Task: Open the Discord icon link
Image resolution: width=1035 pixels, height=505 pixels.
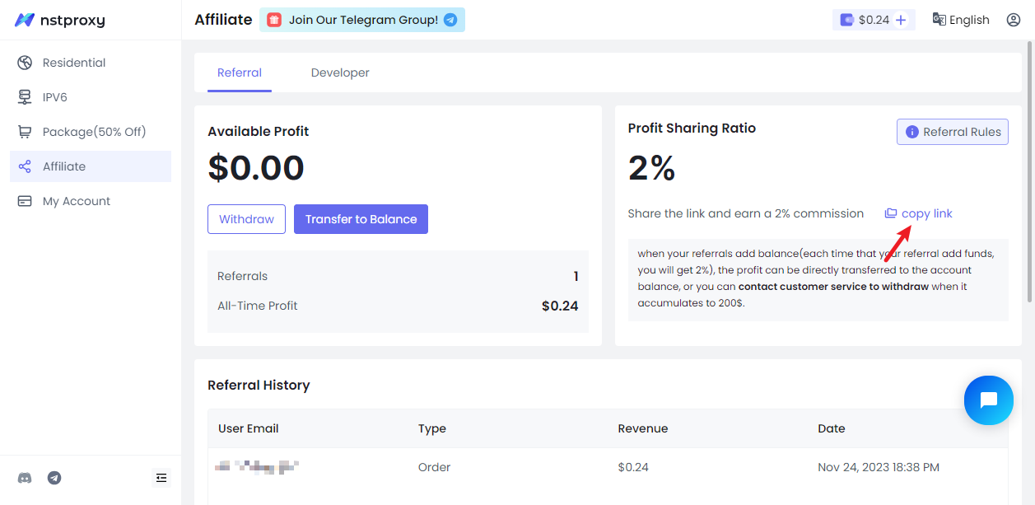Action: pos(25,478)
